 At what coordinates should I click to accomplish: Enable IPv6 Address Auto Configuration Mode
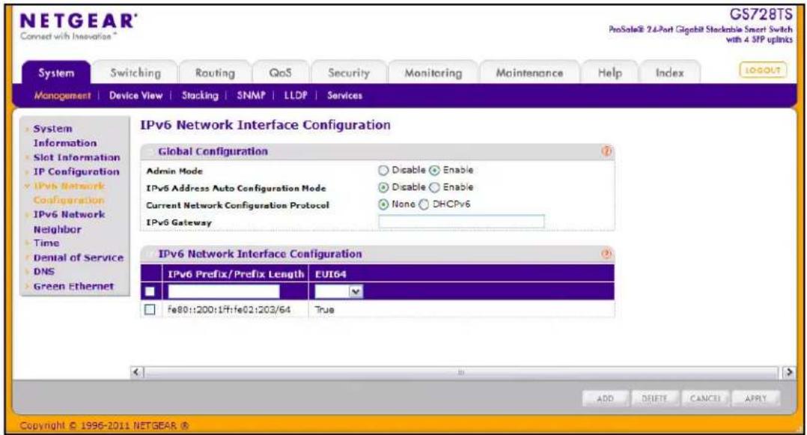click(x=434, y=187)
